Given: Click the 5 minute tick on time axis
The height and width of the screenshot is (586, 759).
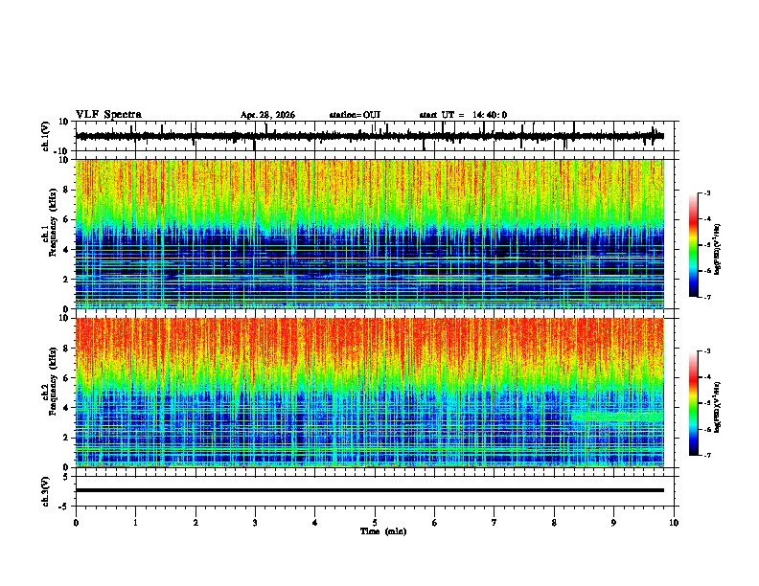Looking at the screenshot, I should point(375,523).
